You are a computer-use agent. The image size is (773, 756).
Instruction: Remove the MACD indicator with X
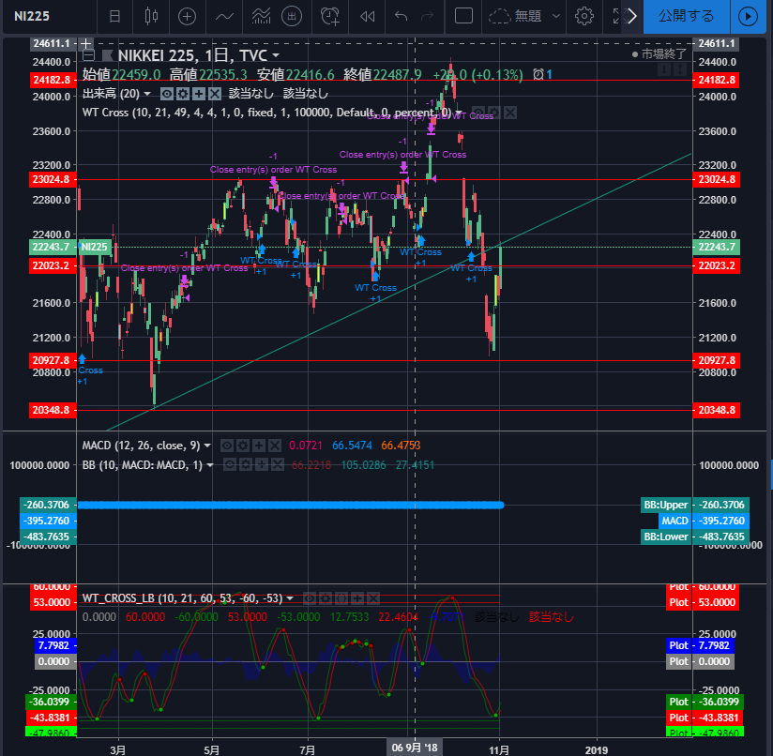pyautogui.click(x=275, y=446)
